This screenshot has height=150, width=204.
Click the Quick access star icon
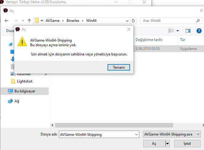tap(11, 44)
